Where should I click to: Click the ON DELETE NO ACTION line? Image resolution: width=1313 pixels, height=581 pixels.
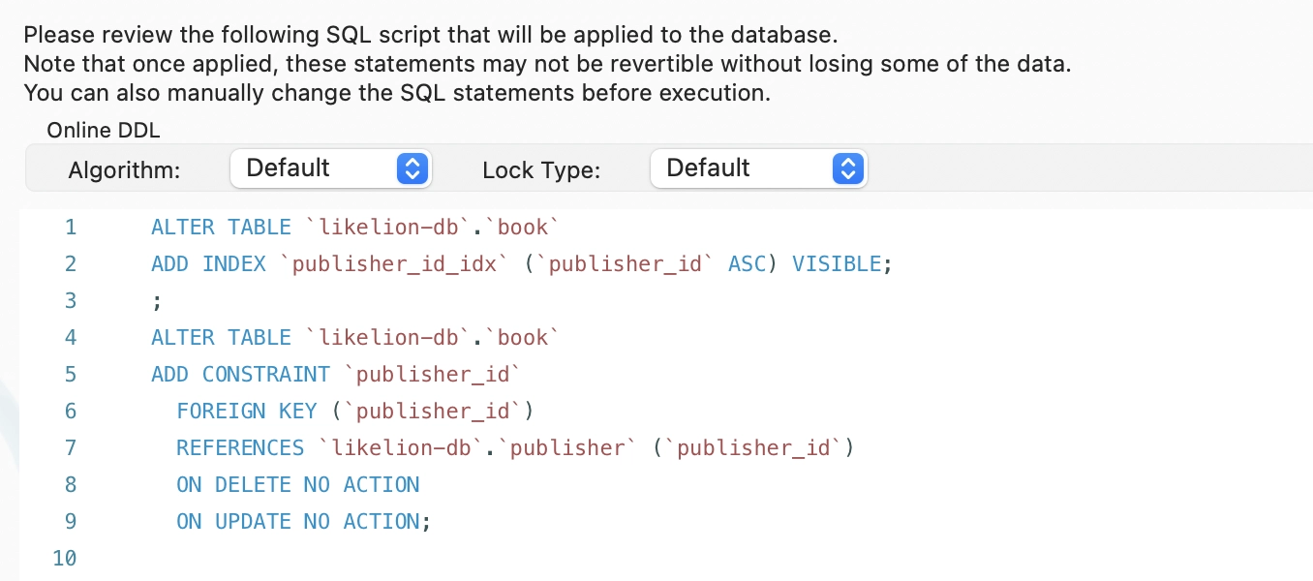(x=297, y=485)
